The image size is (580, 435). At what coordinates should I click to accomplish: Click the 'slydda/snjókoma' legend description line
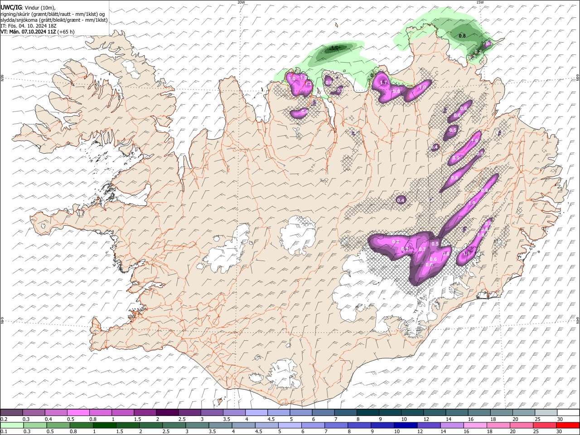tap(54, 20)
